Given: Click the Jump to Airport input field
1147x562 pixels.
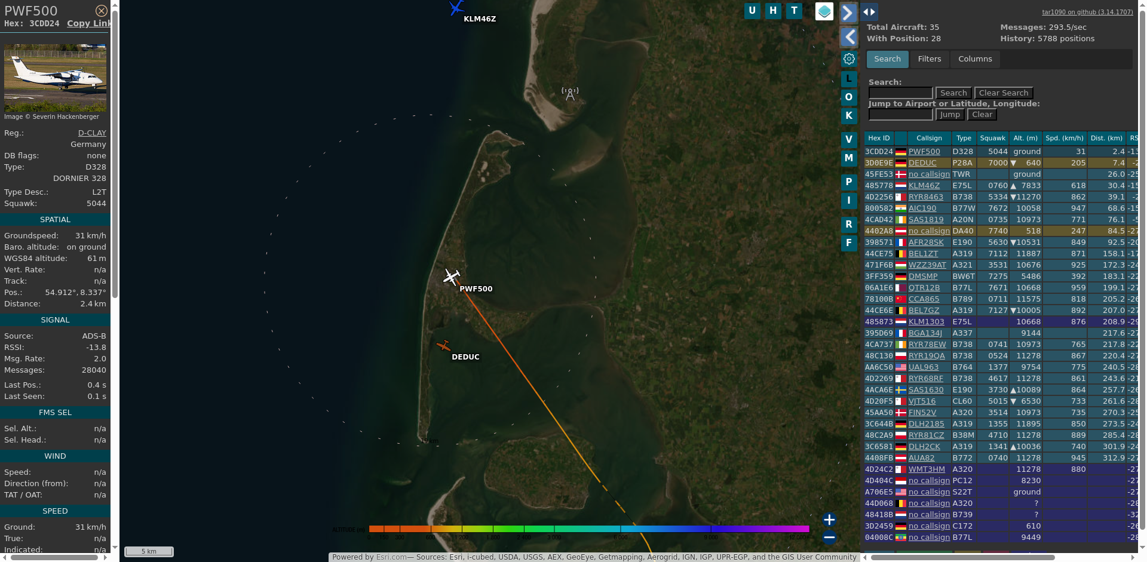Looking at the screenshot, I should point(900,115).
